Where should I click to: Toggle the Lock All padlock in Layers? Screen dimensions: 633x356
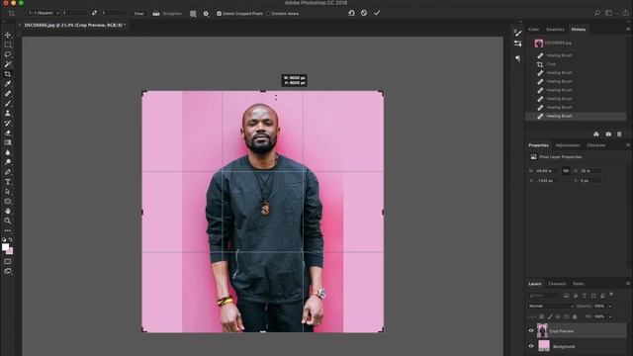point(575,316)
